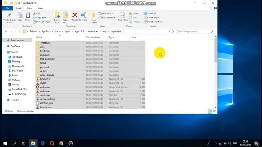Expand the New item dropdown

pos(106,13)
